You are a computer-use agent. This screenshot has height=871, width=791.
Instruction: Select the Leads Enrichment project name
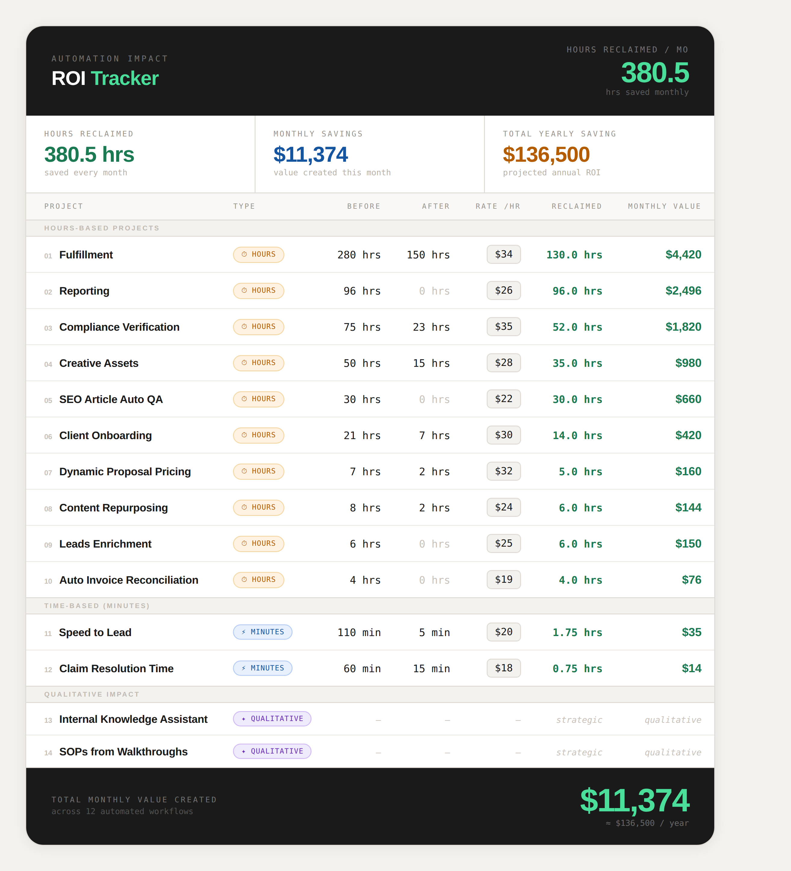pos(105,544)
